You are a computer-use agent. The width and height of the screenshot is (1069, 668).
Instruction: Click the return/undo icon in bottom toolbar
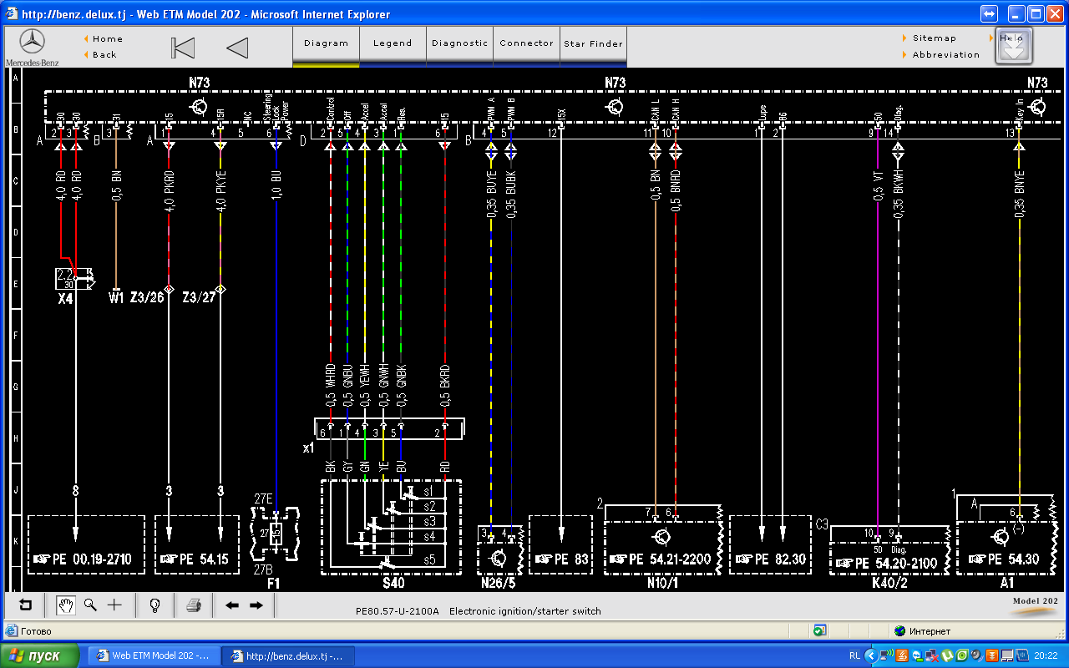tap(26, 605)
